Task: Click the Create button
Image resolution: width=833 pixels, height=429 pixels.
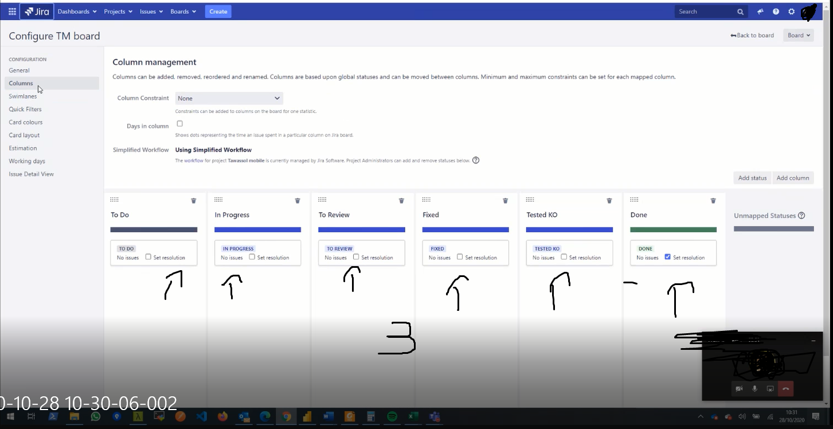Action: pyautogui.click(x=218, y=11)
